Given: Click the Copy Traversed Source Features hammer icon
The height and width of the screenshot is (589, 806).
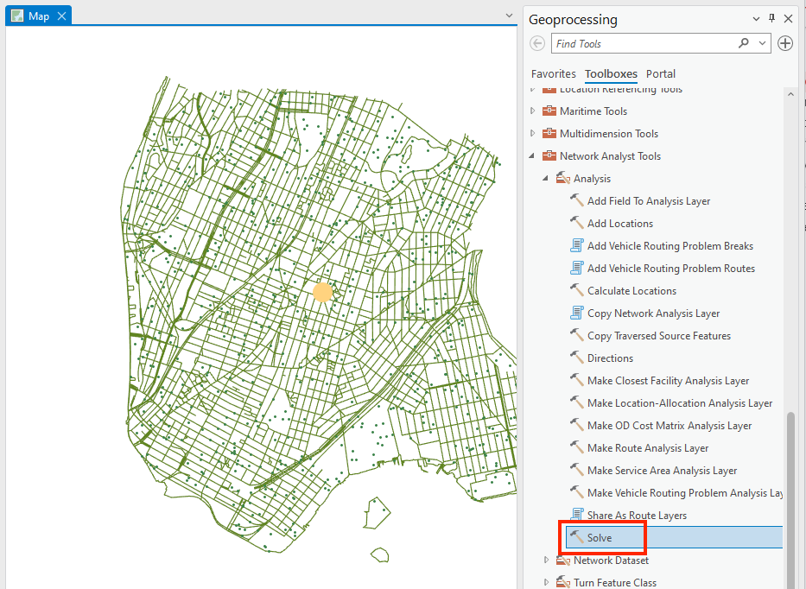Looking at the screenshot, I should (x=577, y=335).
